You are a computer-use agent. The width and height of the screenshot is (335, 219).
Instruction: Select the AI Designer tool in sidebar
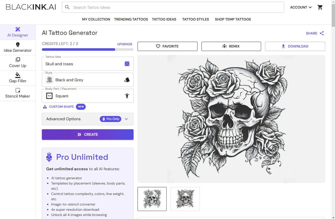tap(18, 32)
